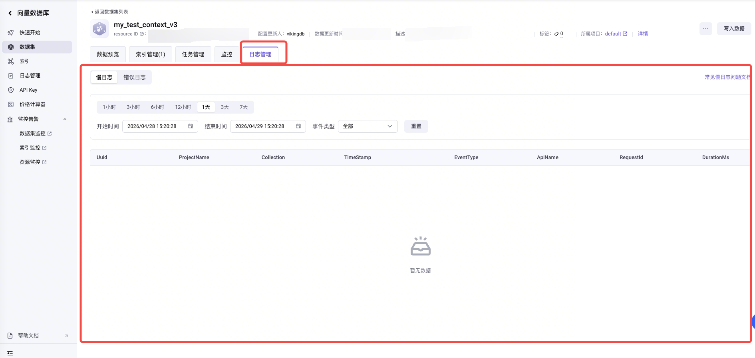Open the API Key shield icon

coord(11,90)
